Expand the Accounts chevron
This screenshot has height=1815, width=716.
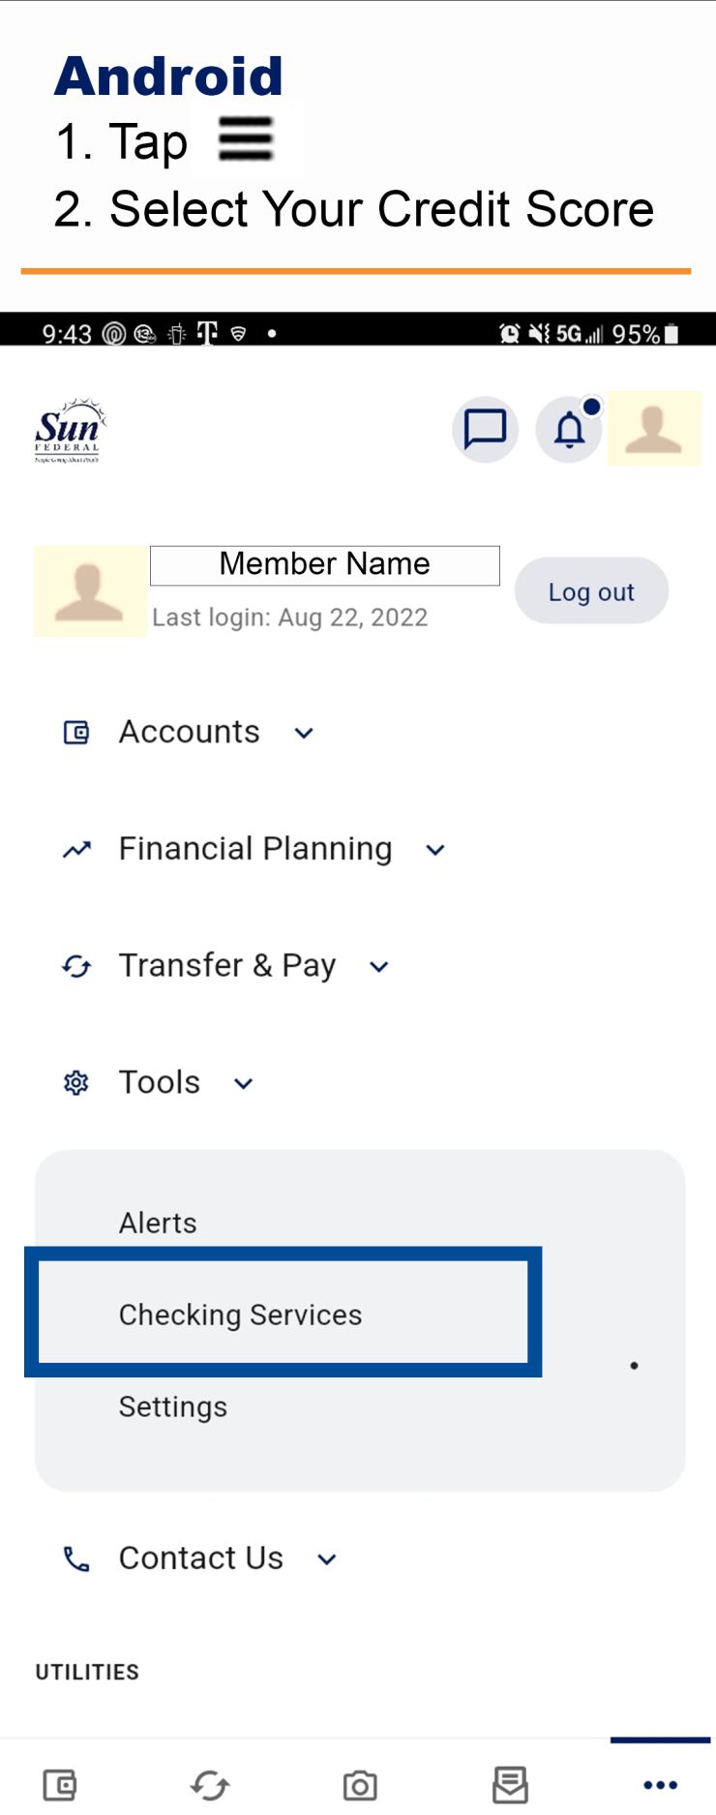tap(304, 734)
